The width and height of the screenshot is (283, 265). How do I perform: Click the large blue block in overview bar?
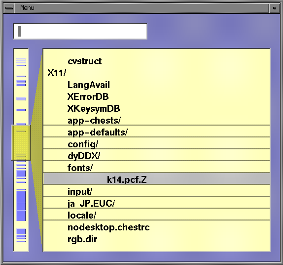point(21,205)
